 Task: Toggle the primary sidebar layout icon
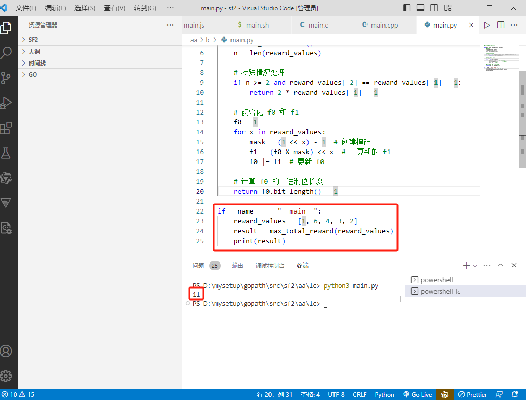(406, 8)
